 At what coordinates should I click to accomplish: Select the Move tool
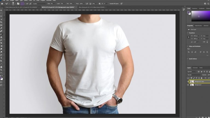pos(1,10)
